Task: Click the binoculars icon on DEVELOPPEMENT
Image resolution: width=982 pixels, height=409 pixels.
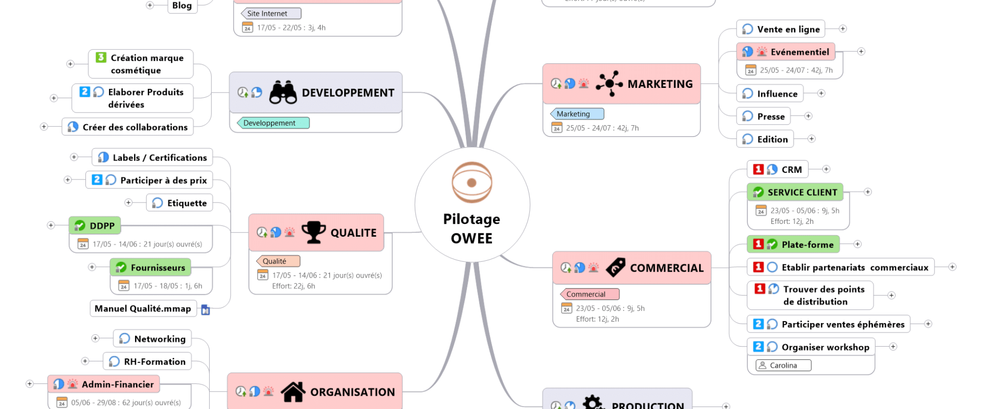Action: point(283,93)
